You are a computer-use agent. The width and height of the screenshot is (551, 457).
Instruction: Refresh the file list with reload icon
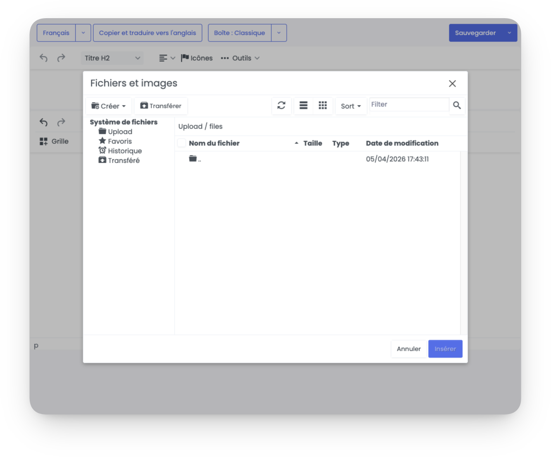(x=281, y=106)
